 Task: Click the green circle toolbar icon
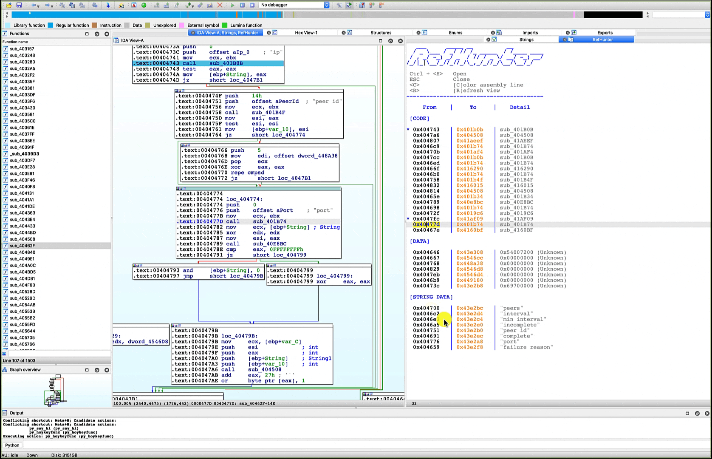(x=144, y=5)
